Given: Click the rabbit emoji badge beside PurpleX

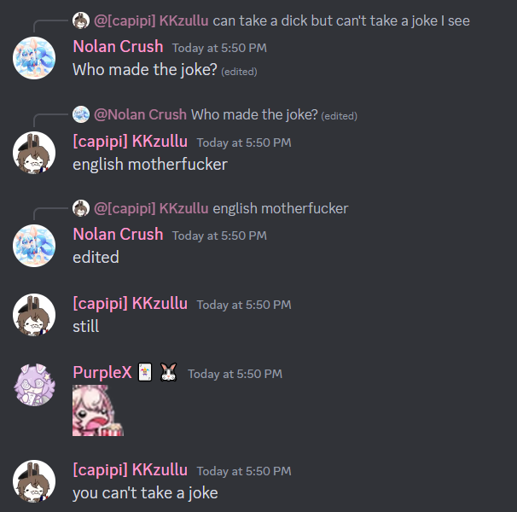Looking at the screenshot, I should click(x=168, y=372).
